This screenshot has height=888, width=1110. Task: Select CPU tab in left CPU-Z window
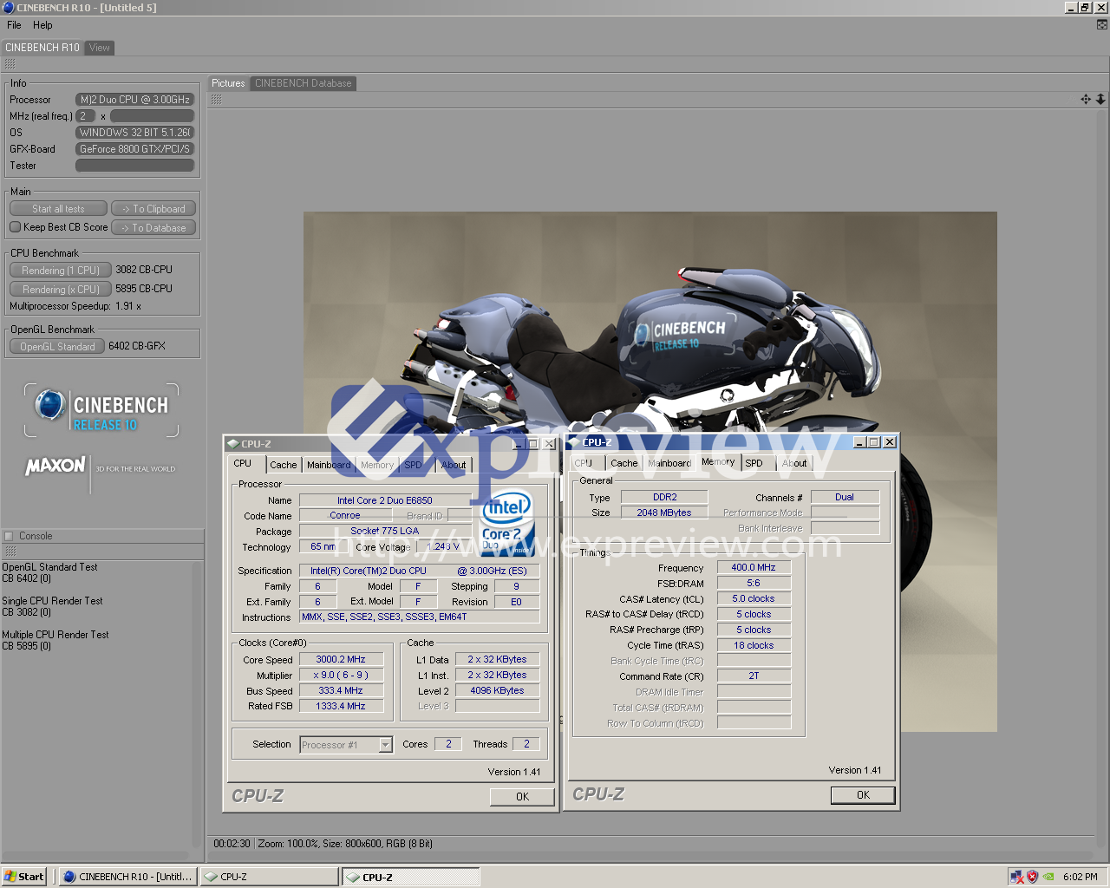click(x=243, y=463)
